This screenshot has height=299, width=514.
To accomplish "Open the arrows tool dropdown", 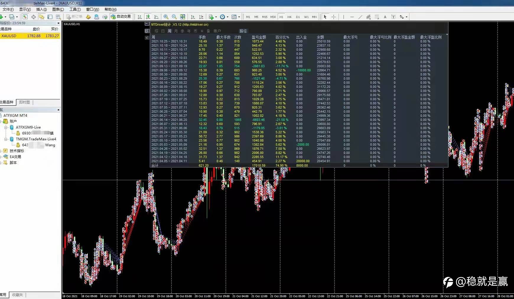I will [x=406, y=17].
